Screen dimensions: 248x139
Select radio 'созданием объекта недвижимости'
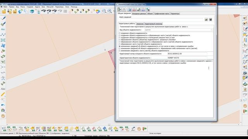coord(120,33)
